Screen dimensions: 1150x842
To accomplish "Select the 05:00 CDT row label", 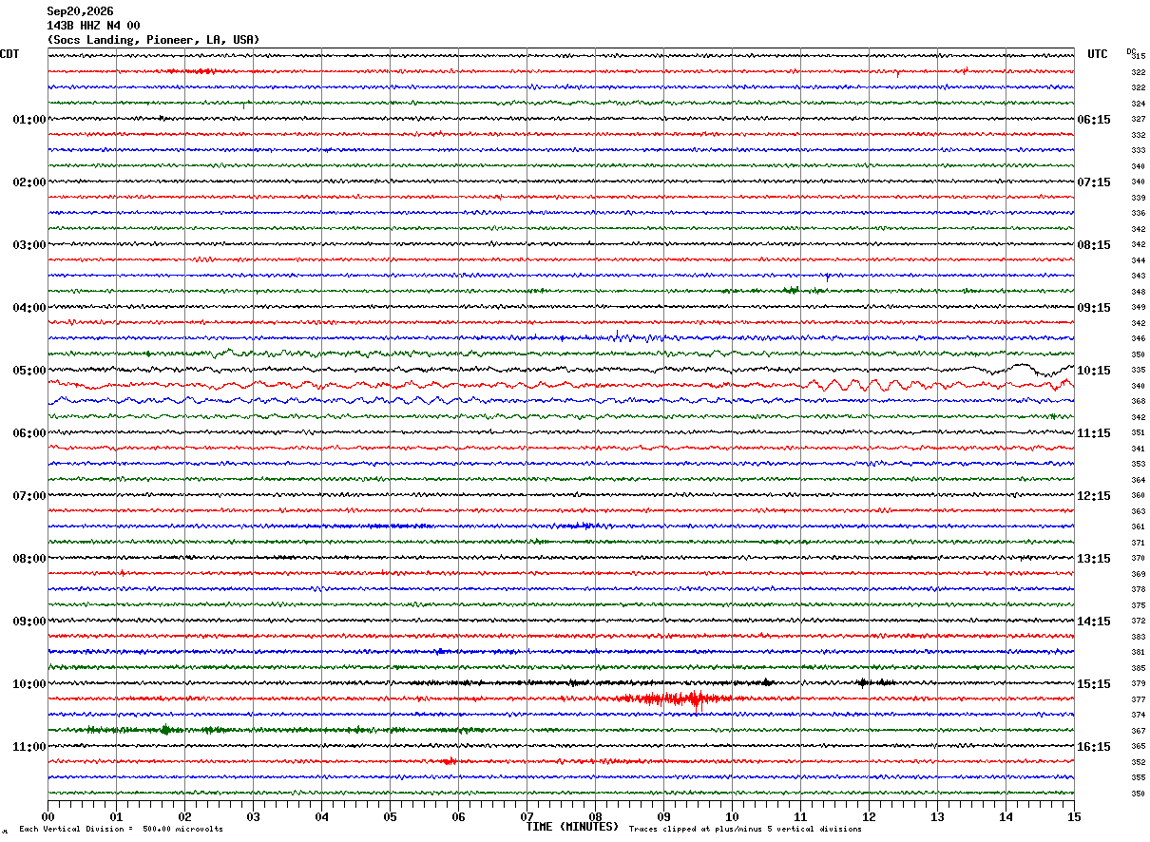I will (29, 371).
